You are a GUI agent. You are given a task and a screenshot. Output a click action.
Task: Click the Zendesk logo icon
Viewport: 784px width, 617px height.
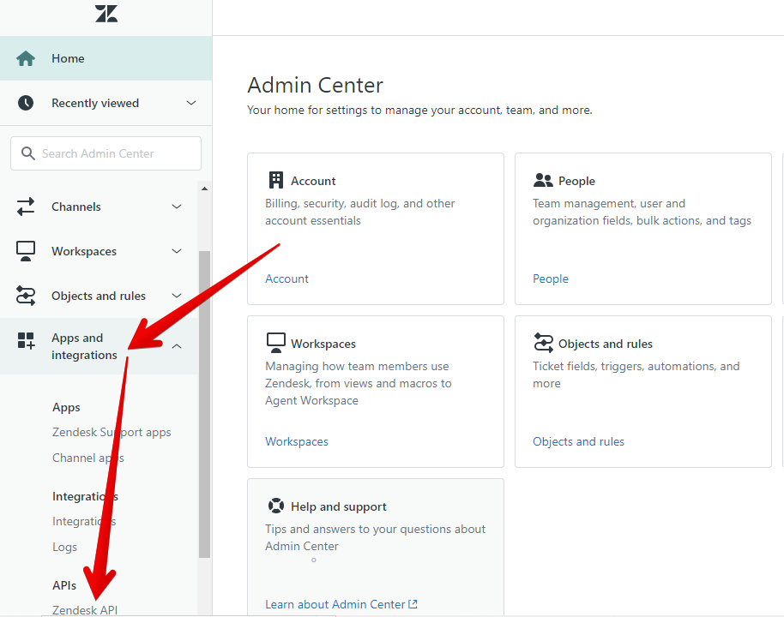tap(106, 14)
